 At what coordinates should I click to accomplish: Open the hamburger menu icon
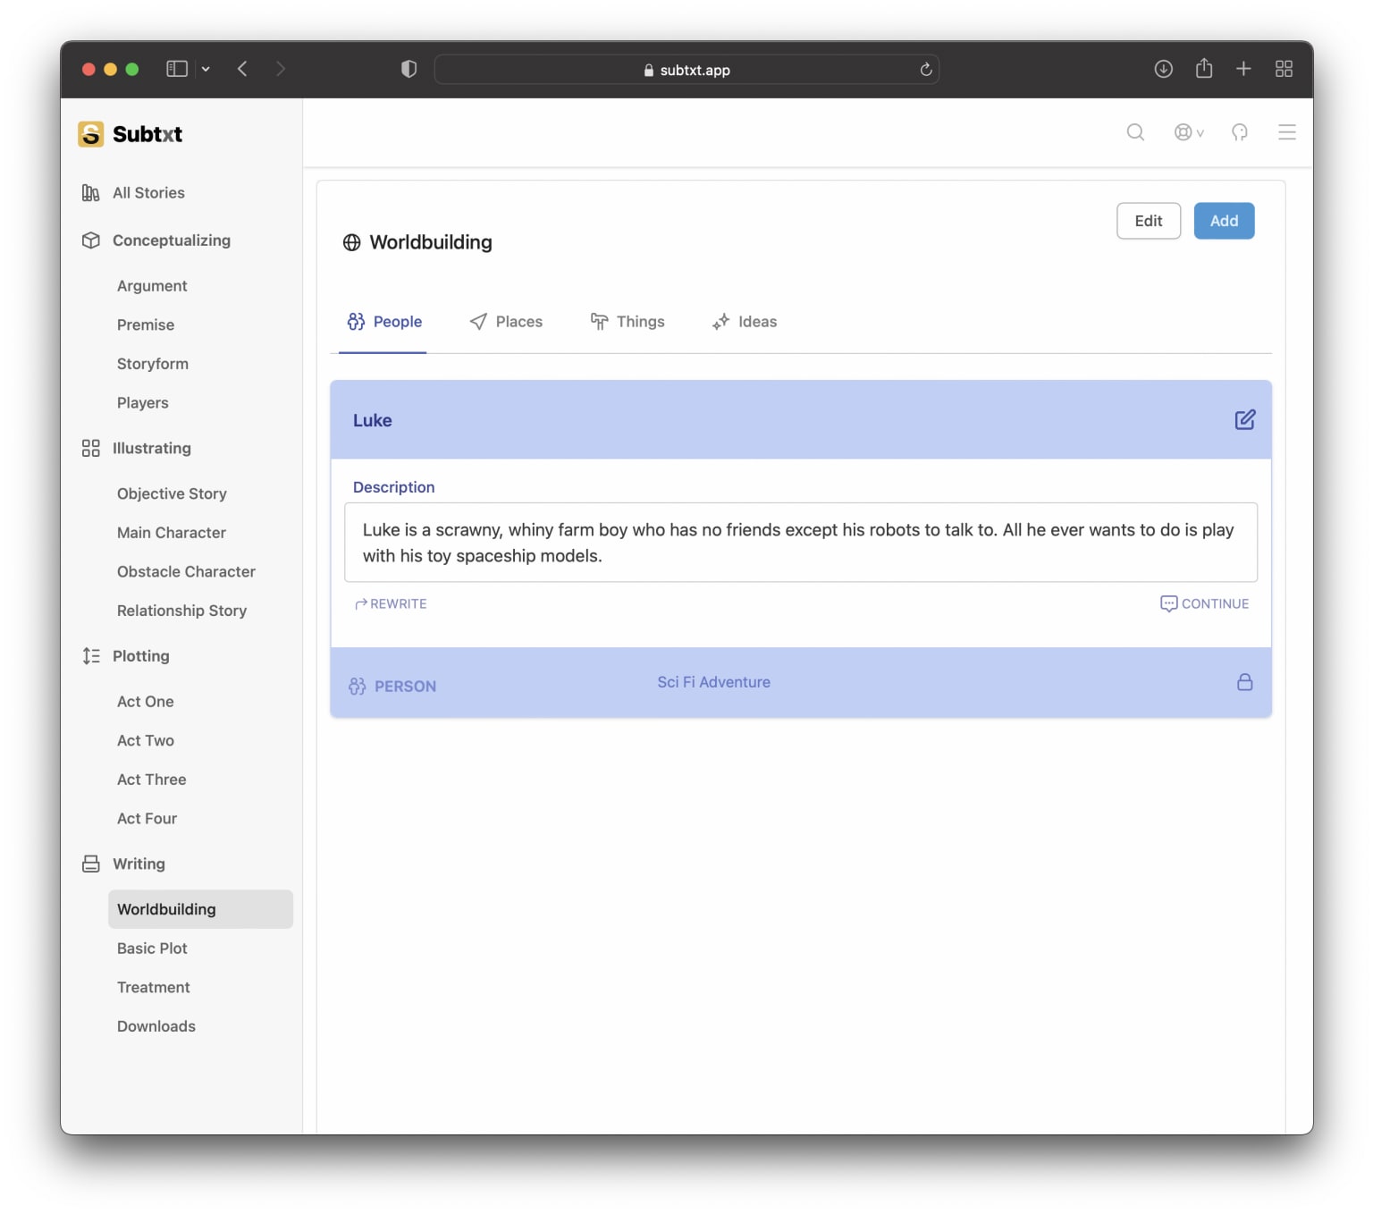coord(1286,132)
